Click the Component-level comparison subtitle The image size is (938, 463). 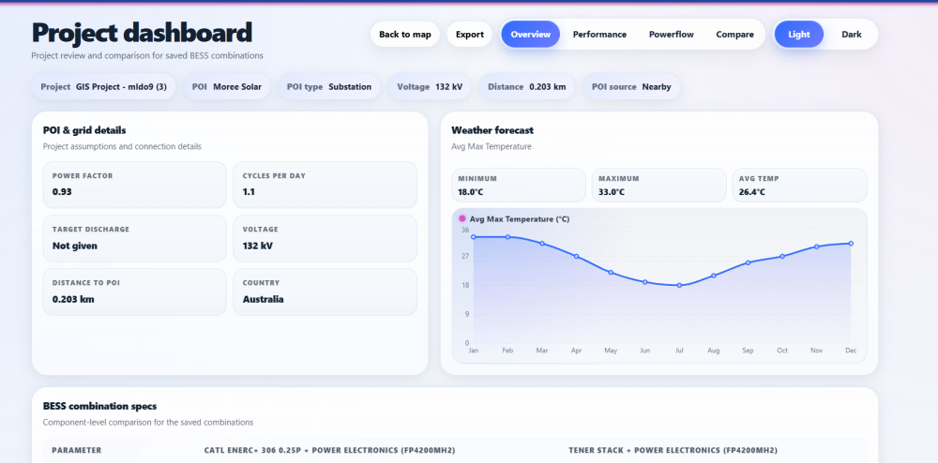(x=148, y=423)
